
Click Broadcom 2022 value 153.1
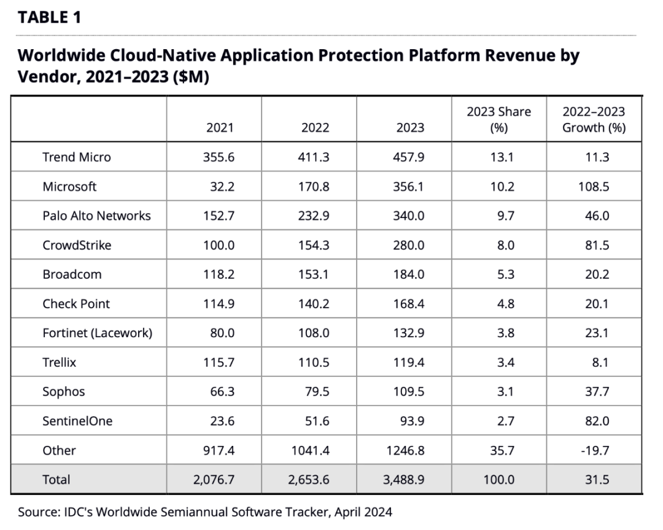tap(313, 274)
